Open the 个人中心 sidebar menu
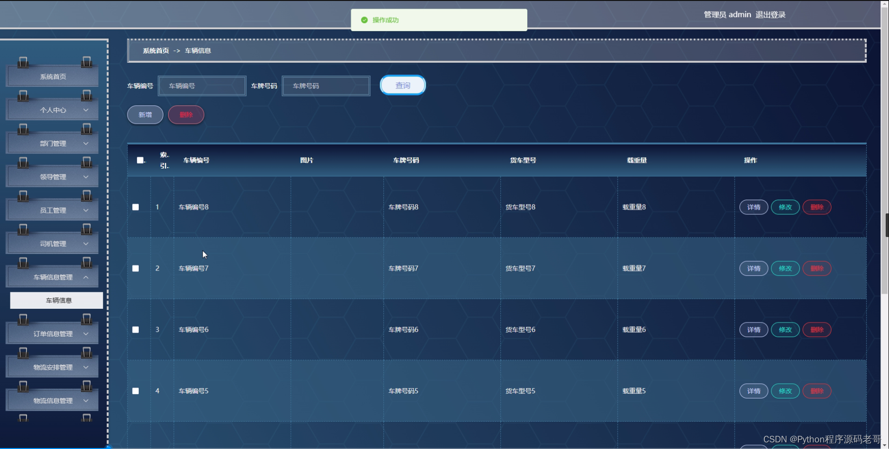This screenshot has height=449, width=889. pos(52,110)
